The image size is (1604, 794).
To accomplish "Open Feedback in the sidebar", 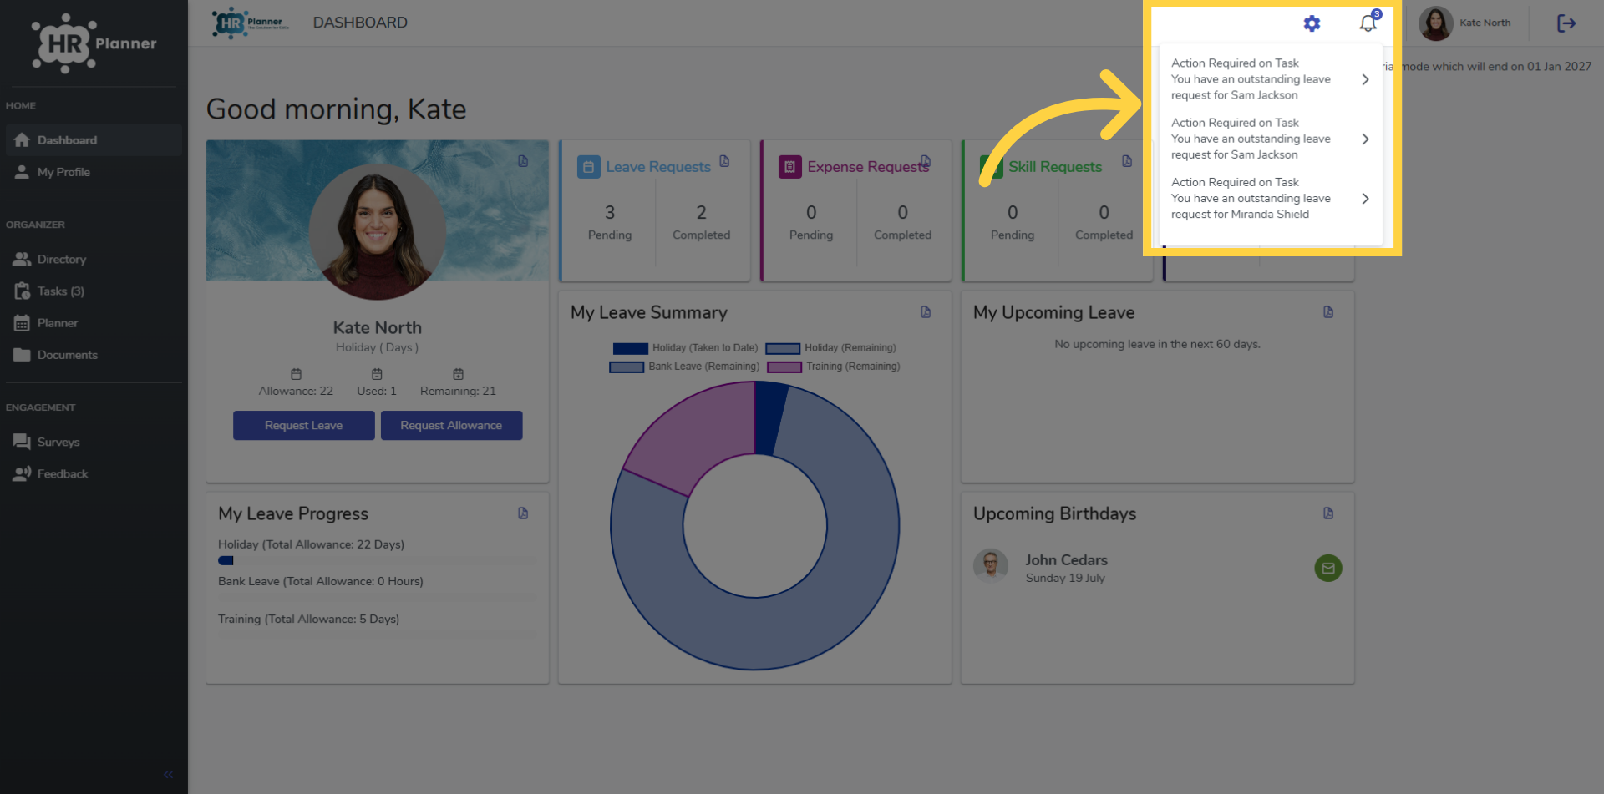I will 94,474.
